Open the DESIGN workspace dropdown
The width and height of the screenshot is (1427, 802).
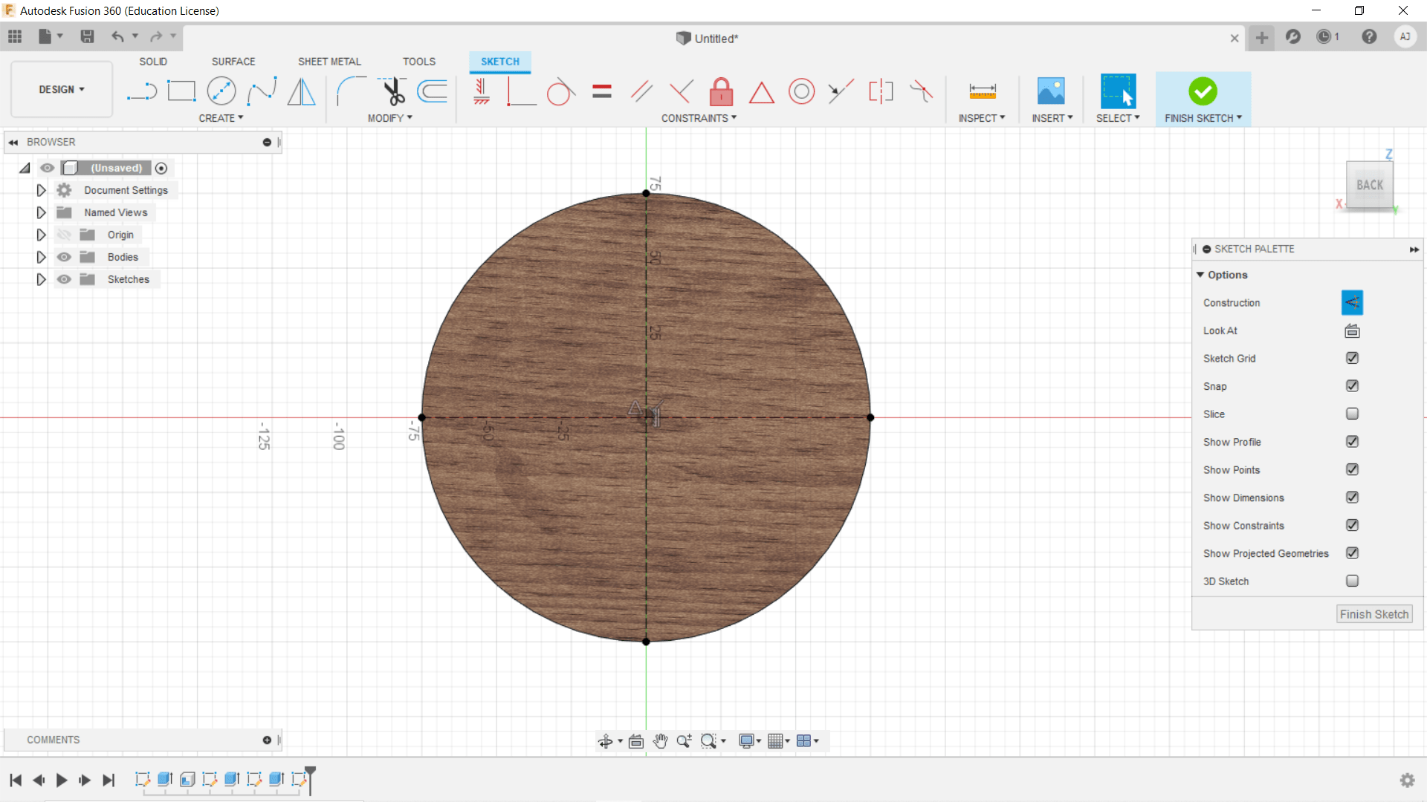tap(62, 89)
